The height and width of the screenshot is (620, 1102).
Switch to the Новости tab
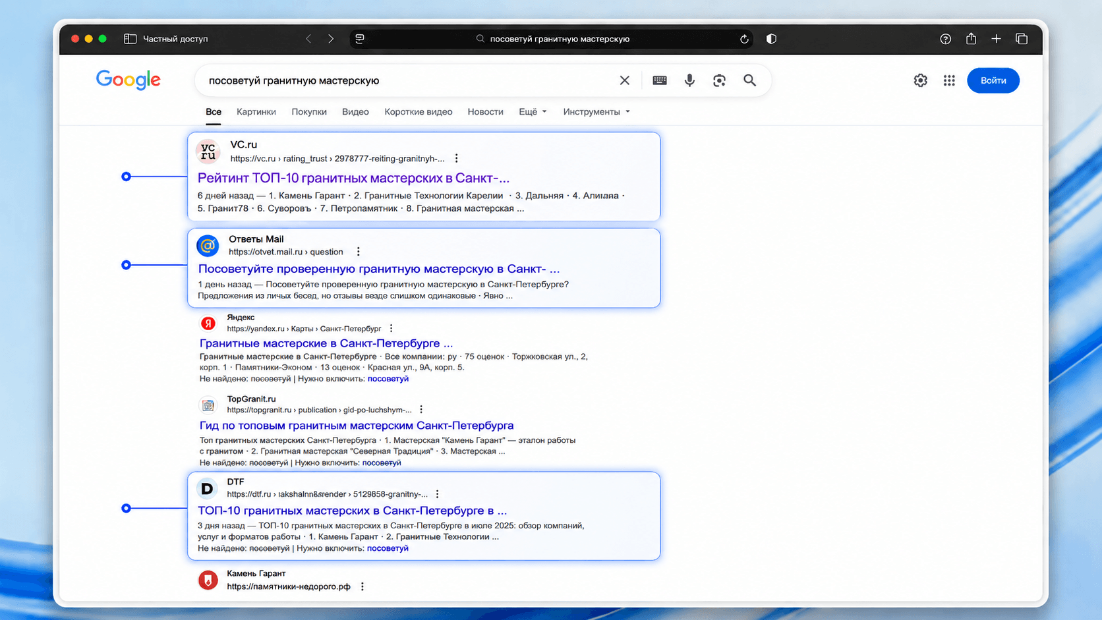[486, 112]
